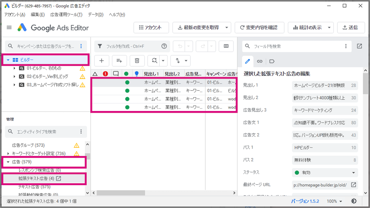Switch to the pencil edit tab
The width and height of the screenshot is (370, 208).
click(248, 62)
